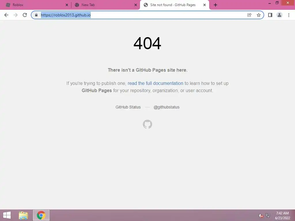The image size is (295, 221).
Task: Open File Explorer from the taskbar
Action: click(23, 215)
